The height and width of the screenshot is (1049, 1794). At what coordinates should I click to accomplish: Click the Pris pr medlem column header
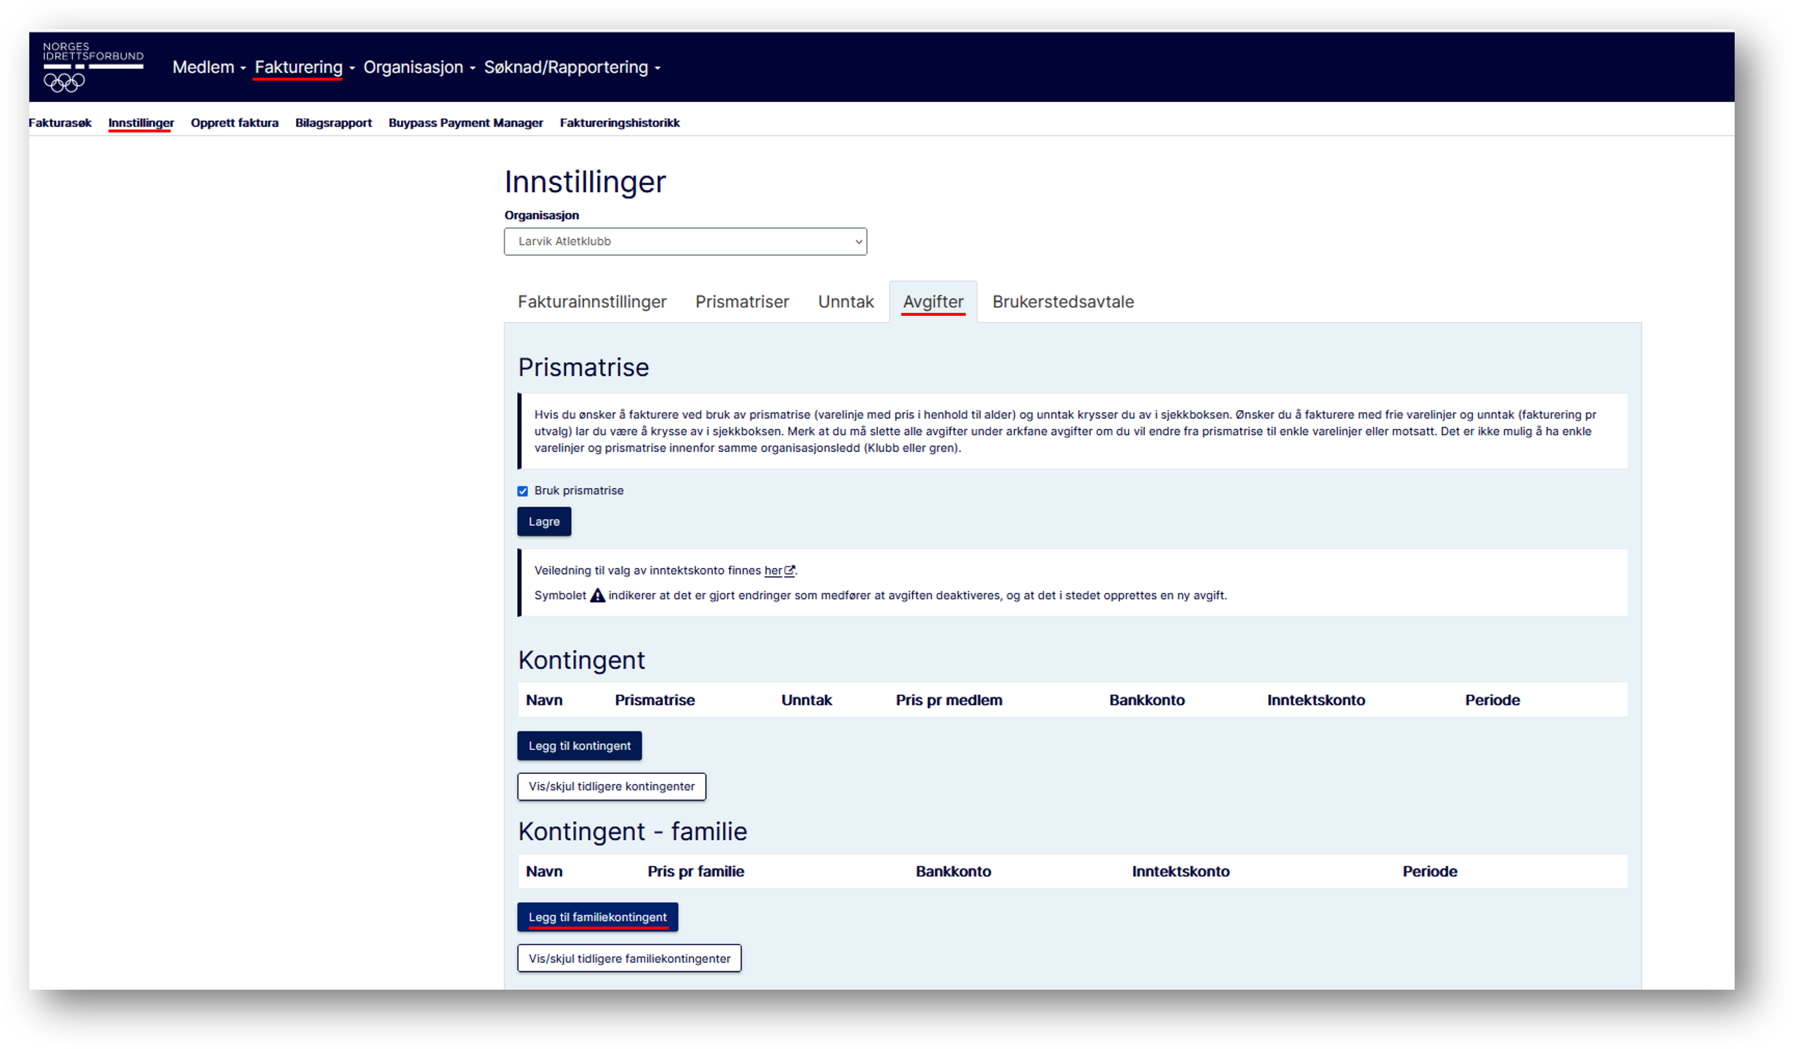[x=948, y=700]
